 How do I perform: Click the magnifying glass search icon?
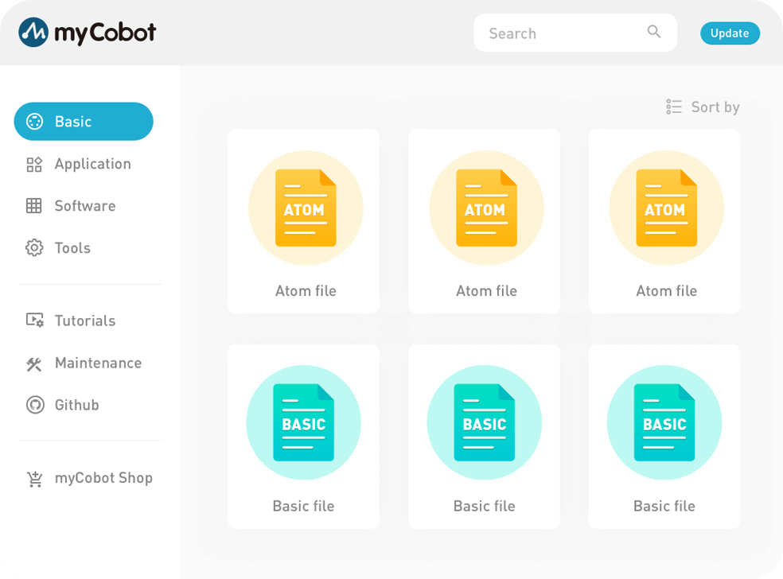tap(654, 33)
